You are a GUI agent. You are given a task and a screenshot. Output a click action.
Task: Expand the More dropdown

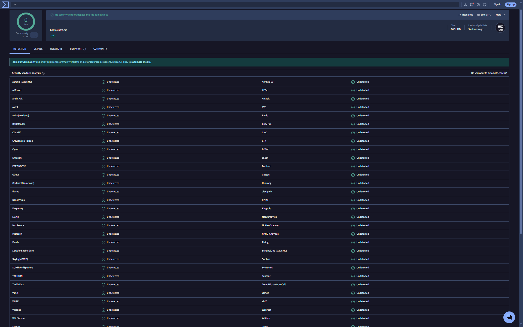(x=500, y=15)
